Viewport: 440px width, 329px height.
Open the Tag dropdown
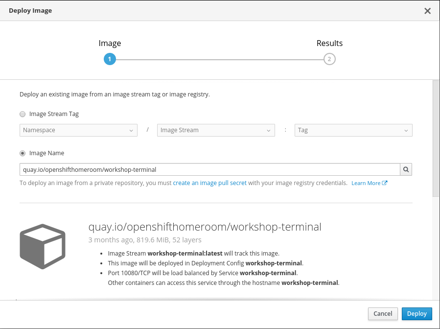(353, 130)
